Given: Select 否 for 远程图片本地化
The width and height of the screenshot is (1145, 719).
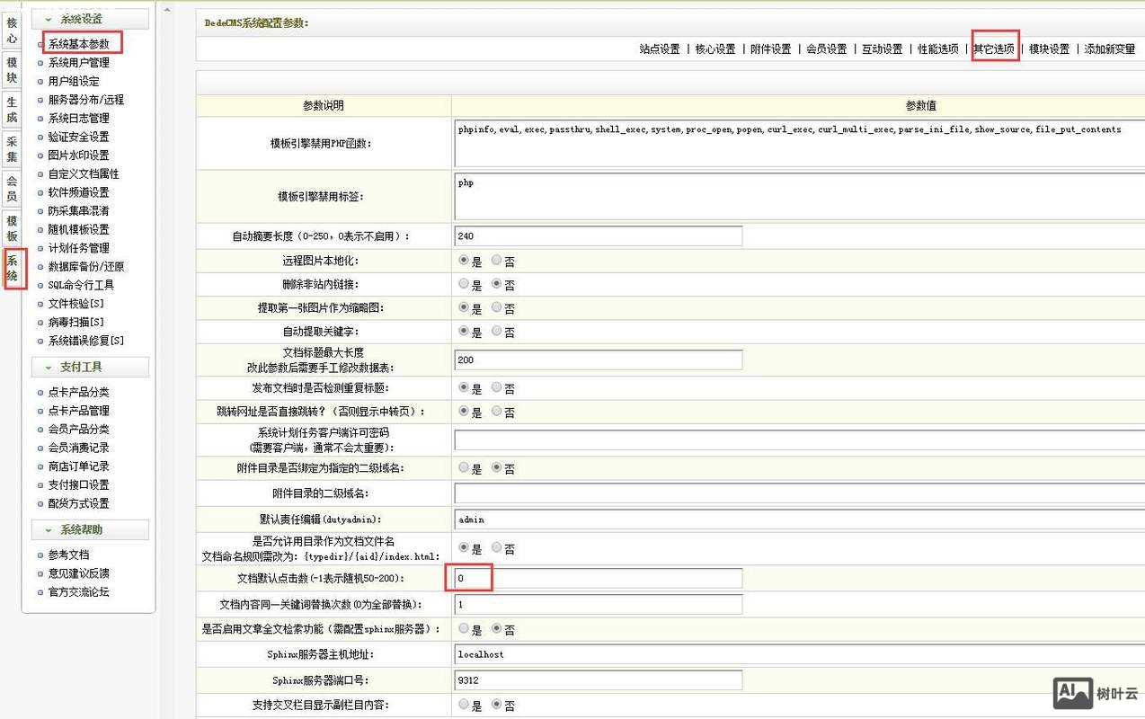Looking at the screenshot, I should (x=500, y=261).
